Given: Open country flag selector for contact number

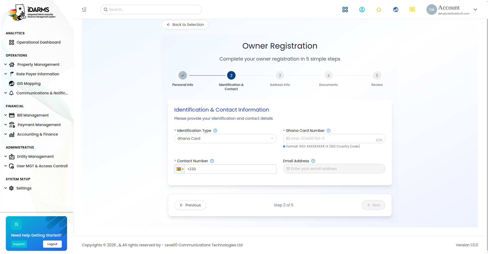Looking at the screenshot, I should [x=180, y=169].
